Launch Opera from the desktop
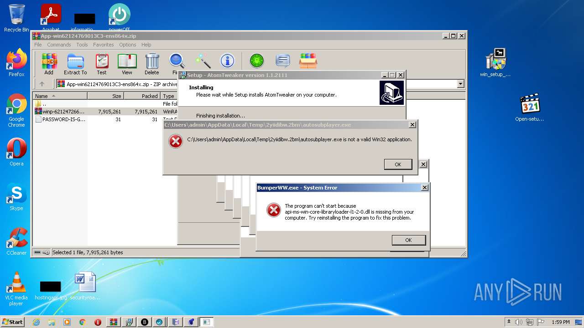The image size is (584, 328). (x=16, y=152)
